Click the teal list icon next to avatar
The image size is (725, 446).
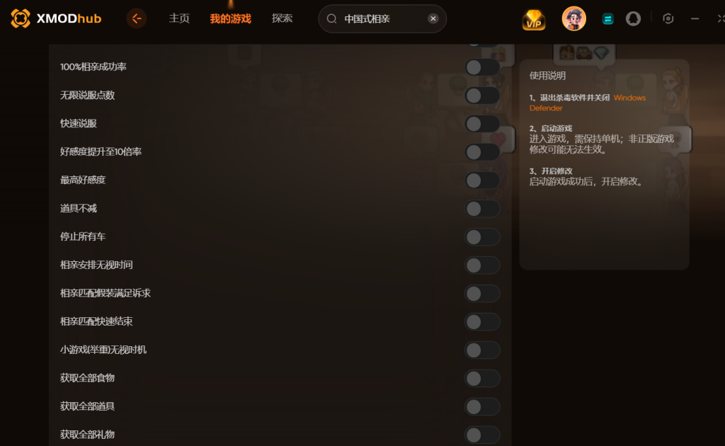pos(607,19)
